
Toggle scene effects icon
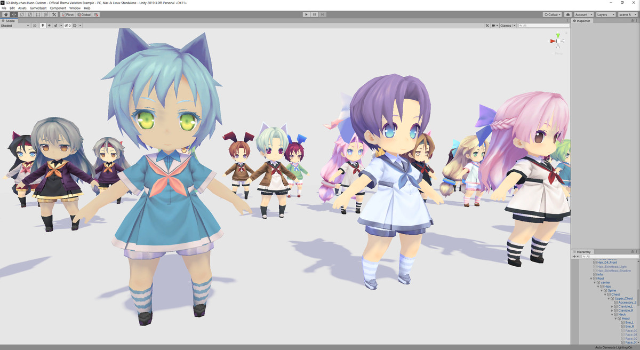pos(55,26)
